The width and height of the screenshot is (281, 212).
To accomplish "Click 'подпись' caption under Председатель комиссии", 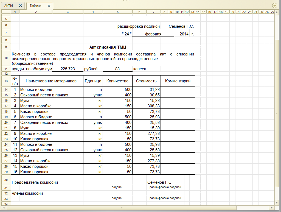I will [117, 187].
